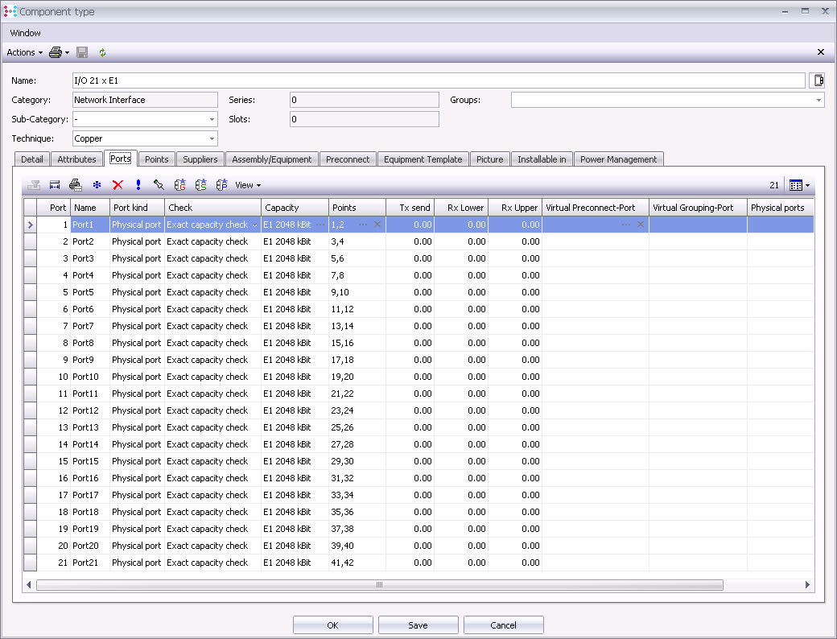Click into the Name input field

coord(439,80)
